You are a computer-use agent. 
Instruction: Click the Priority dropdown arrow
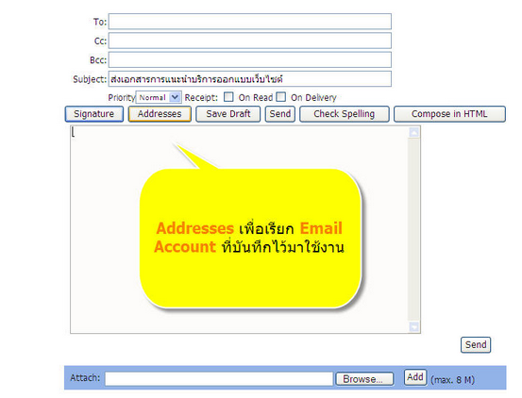[x=175, y=97]
